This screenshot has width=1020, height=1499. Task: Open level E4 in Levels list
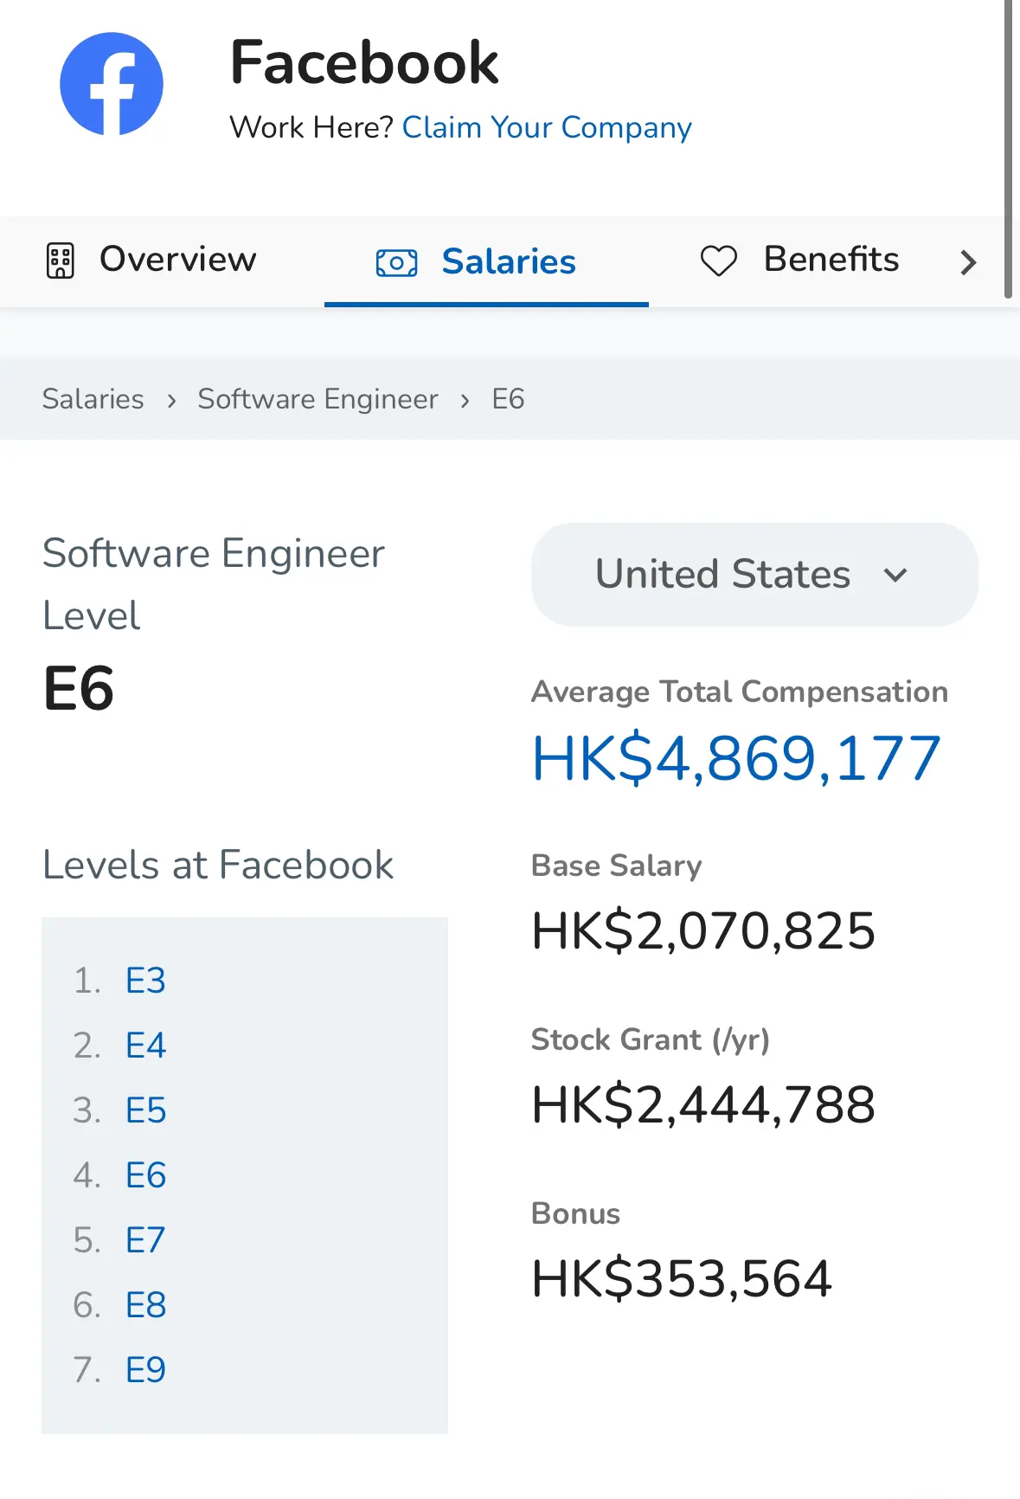[145, 1045]
